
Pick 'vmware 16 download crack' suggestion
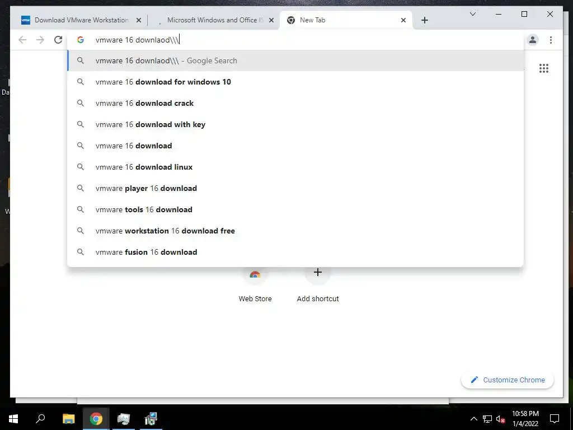click(x=295, y=103)
